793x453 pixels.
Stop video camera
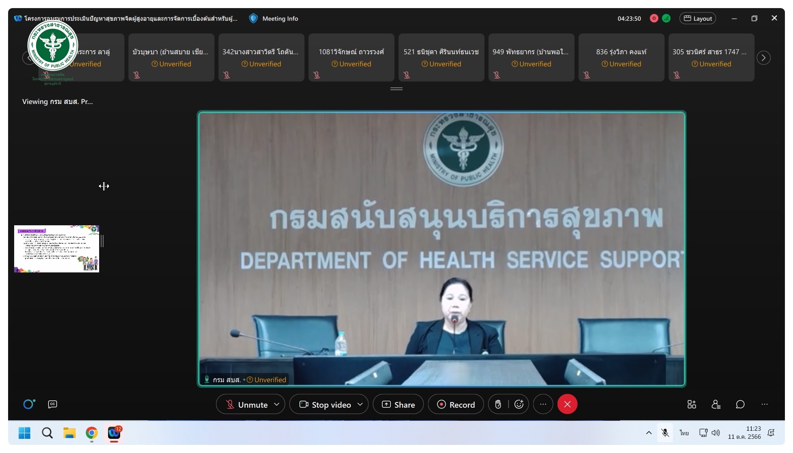click(325, 404)
